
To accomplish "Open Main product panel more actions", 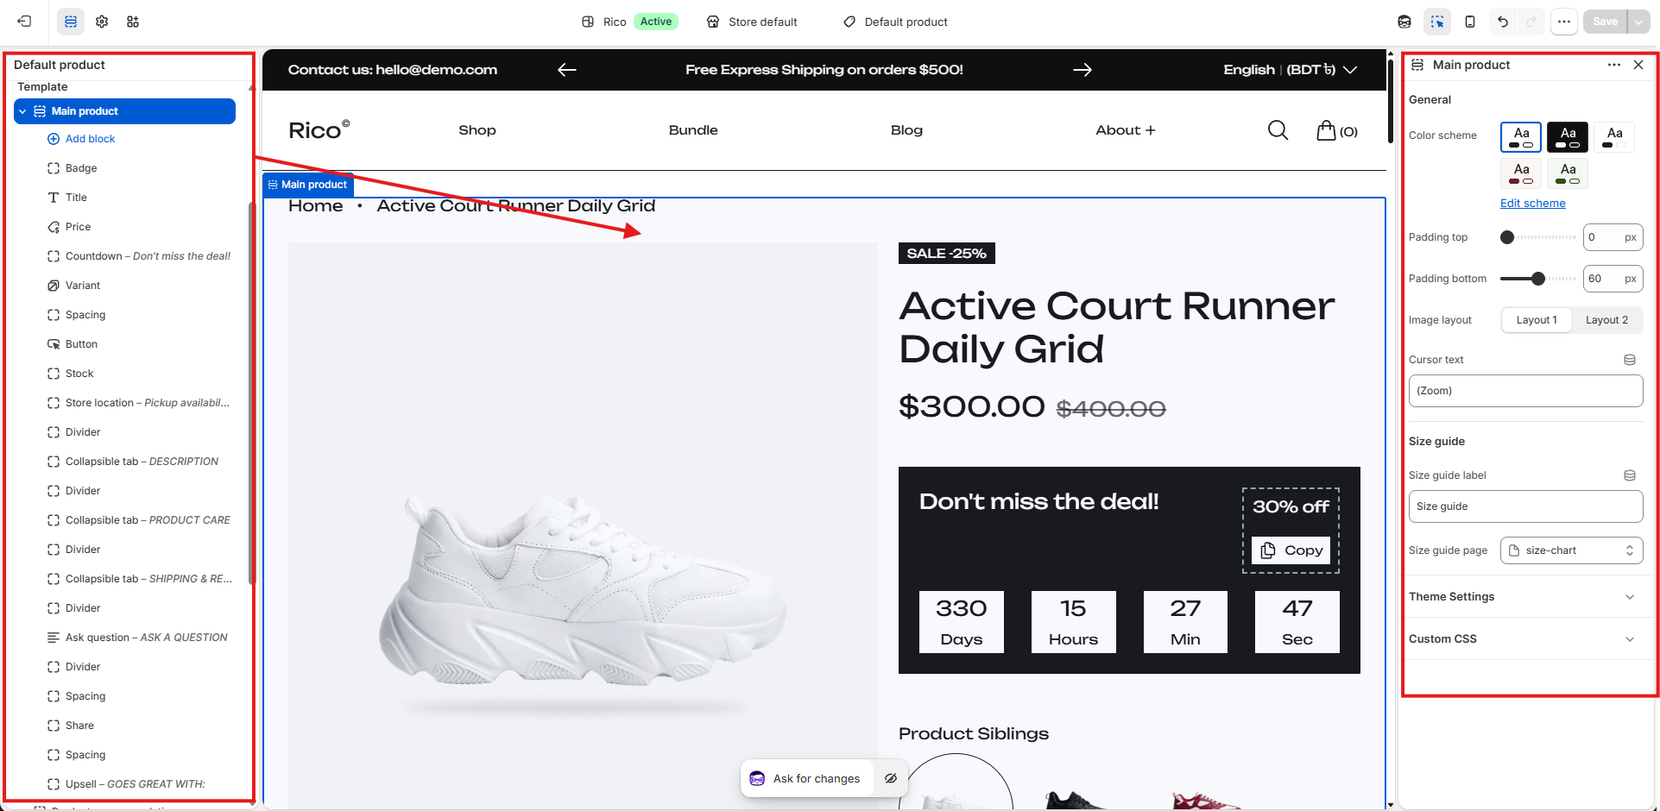I will (x=1614, y=65).
